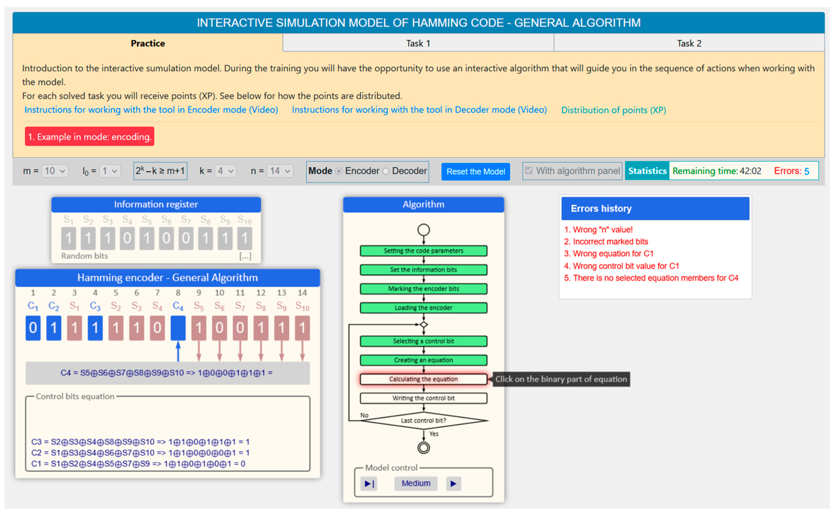The height and width of the screenshot is (515, 834).
Task: Click the step-forward button in Model control
Action: pyautogui.click(x=369, y=483)
